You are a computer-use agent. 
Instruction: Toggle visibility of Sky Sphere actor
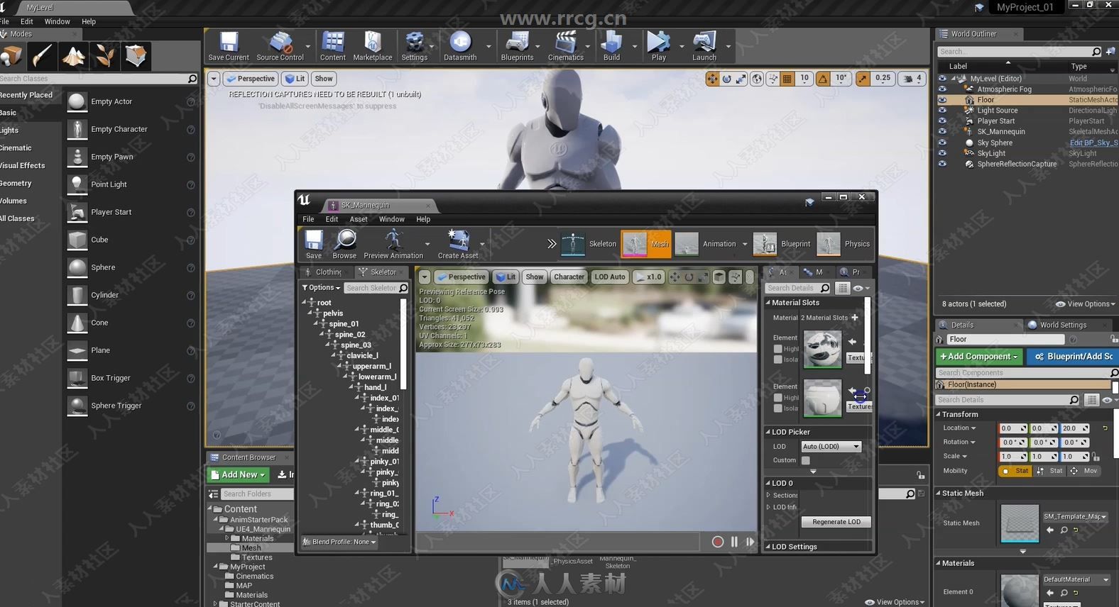[x=942, y=143]
